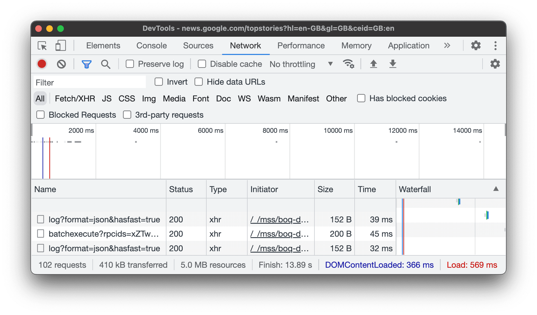Click the Waterfall column sort arrow
537x315 pixels.
point(496,189)
